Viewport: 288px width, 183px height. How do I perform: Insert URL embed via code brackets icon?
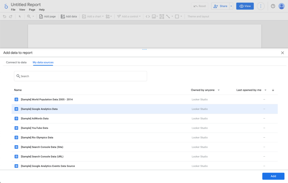(x=148, y=17)
